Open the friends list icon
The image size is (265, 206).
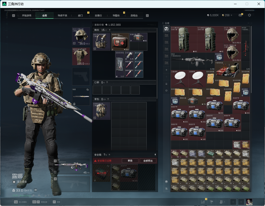222,202
